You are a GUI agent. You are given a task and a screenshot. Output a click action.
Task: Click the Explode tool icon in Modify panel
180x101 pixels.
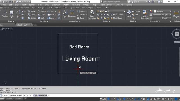coord(59,15)
